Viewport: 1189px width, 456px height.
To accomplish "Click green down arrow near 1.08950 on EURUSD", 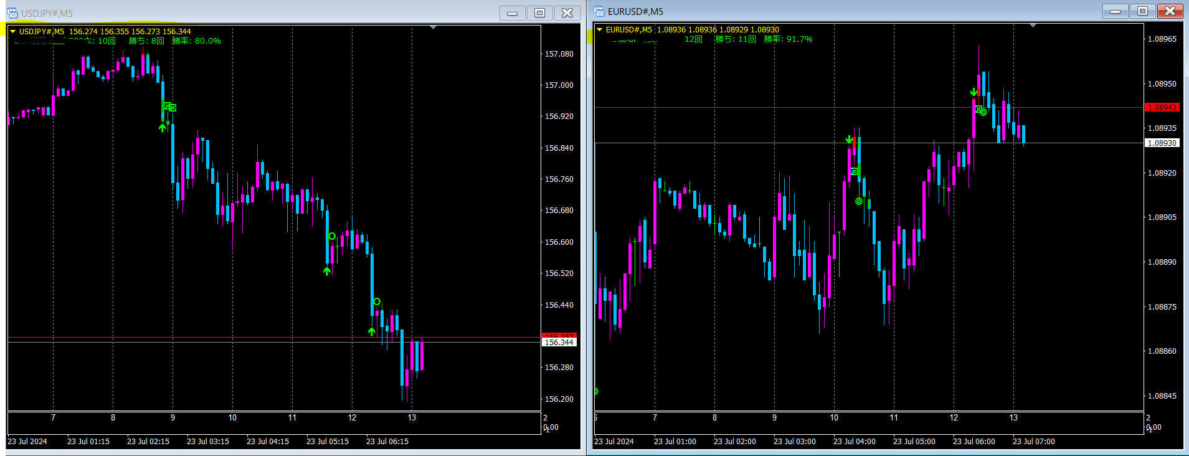I will pyautogui.click(x=973, y=92).
